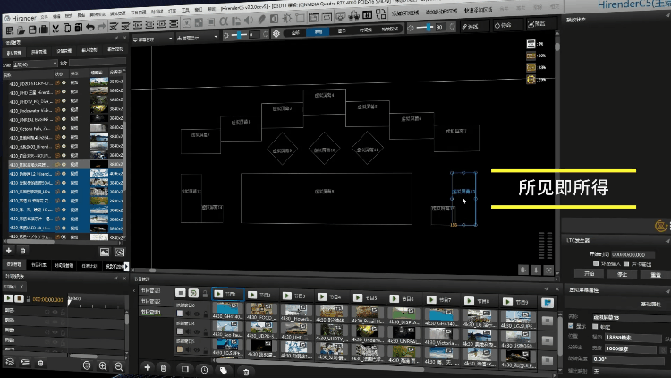The width and height of the screenshot is (671, 378).
Task: Click beige color swatch on third layer row
Action: 180,349
